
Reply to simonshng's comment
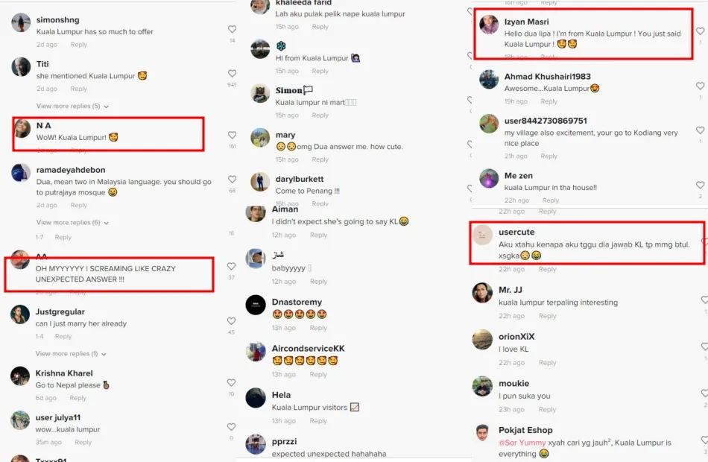tap(78, 45)
